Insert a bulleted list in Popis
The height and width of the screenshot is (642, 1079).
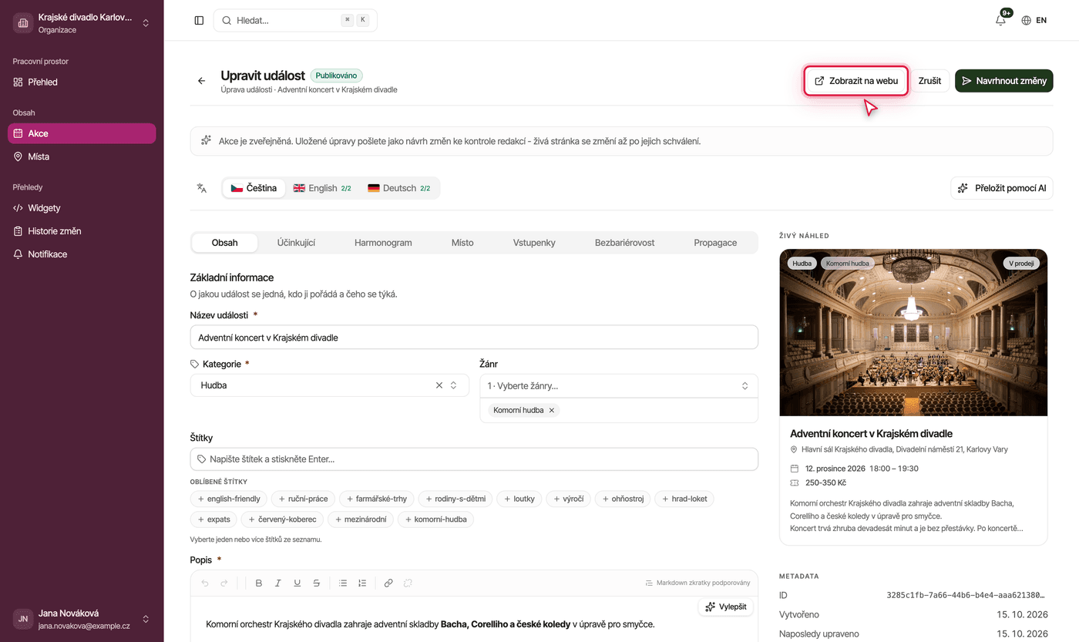coord(343,583)
